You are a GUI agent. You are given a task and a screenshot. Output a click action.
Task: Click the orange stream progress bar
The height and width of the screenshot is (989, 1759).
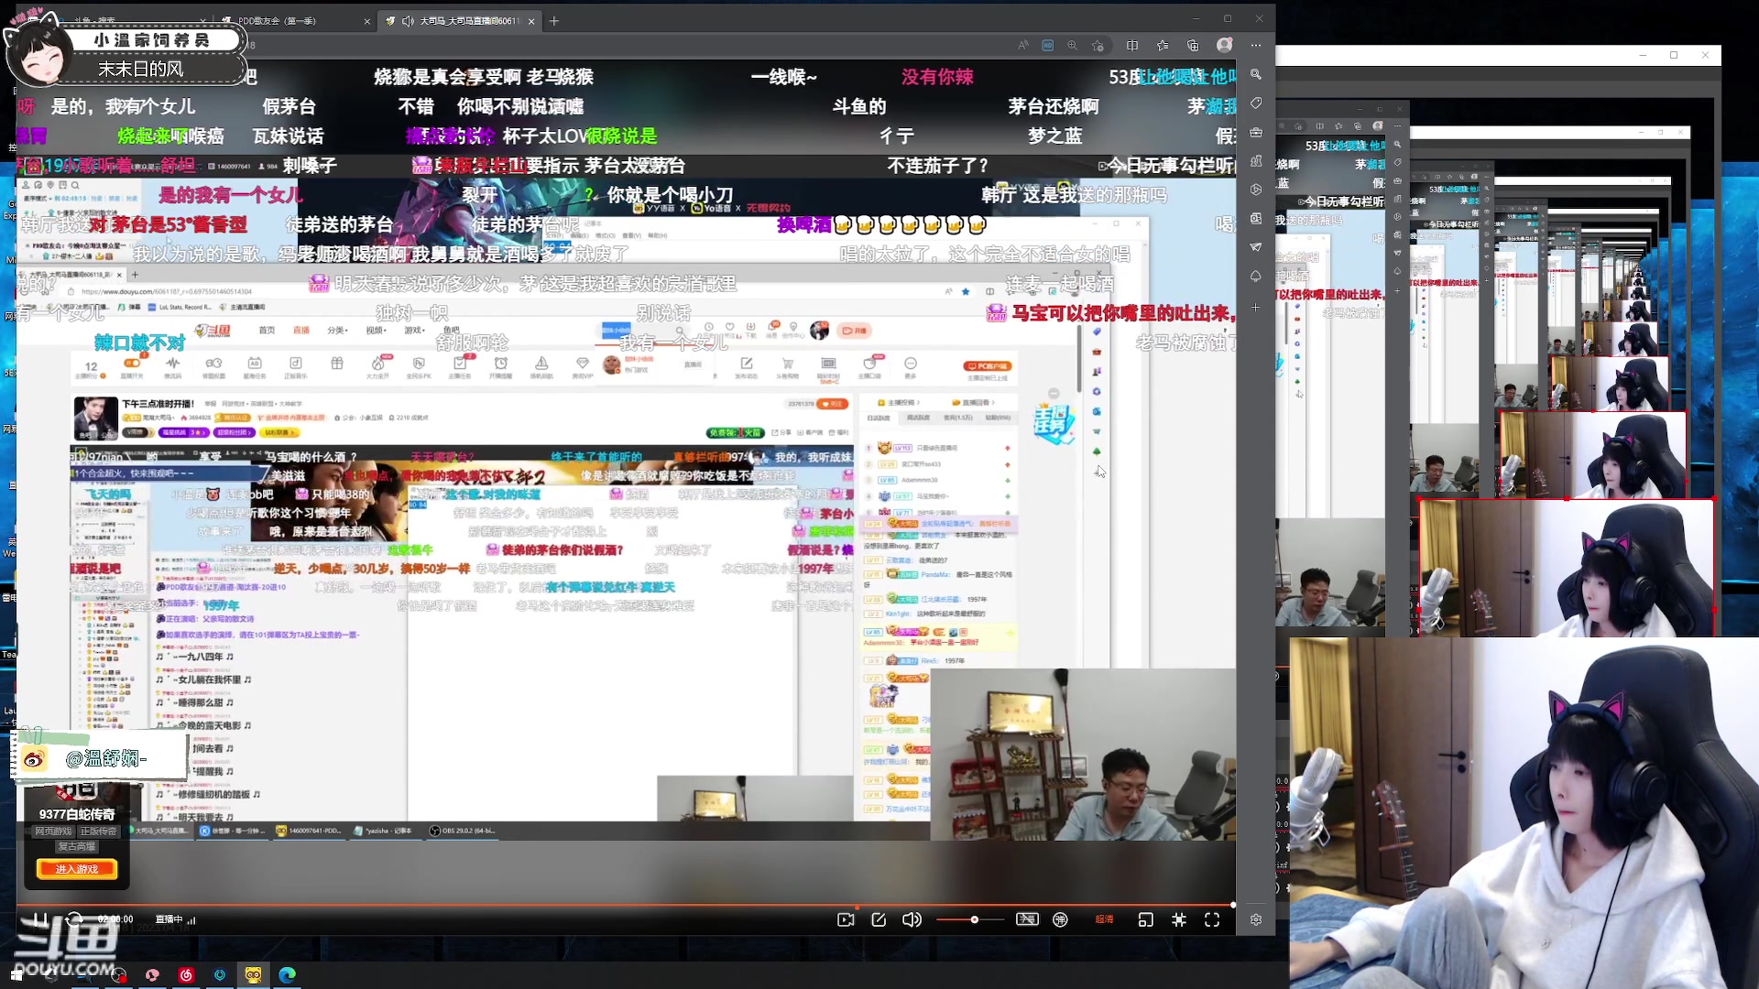(626, 905)
